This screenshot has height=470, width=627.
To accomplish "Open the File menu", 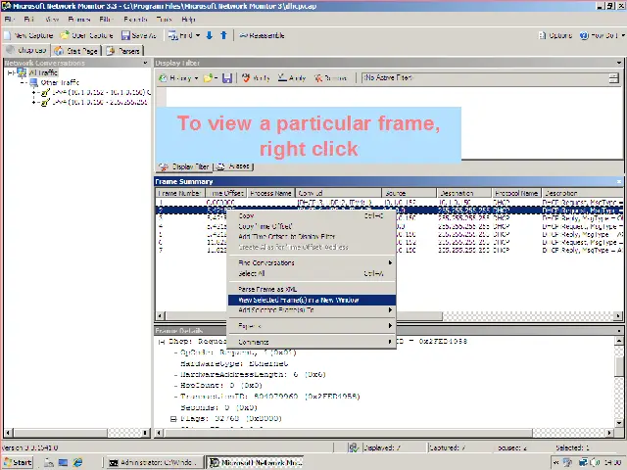I will (x=9, y=20).
